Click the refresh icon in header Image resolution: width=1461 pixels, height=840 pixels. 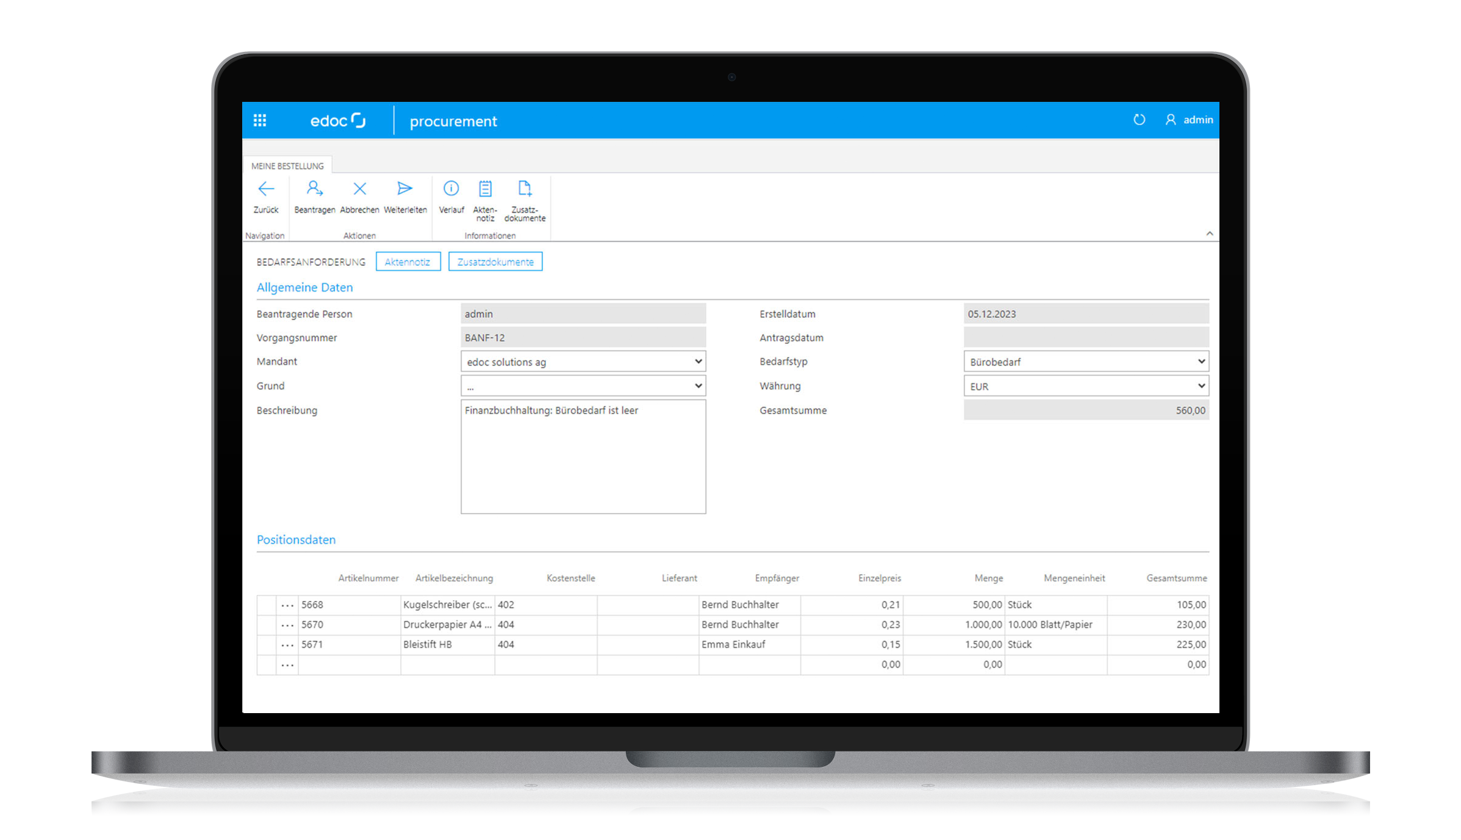click(1139, 120)
